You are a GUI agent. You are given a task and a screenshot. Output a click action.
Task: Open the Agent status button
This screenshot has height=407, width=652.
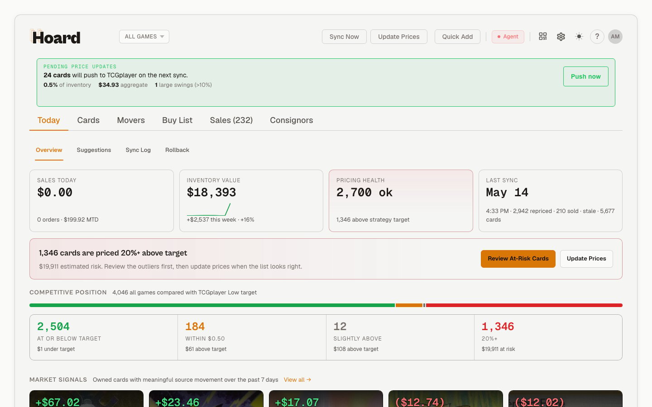pos(508,37)
